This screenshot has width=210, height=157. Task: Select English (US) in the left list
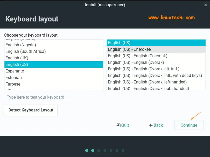pyautogui.click(x=54, y=64)
